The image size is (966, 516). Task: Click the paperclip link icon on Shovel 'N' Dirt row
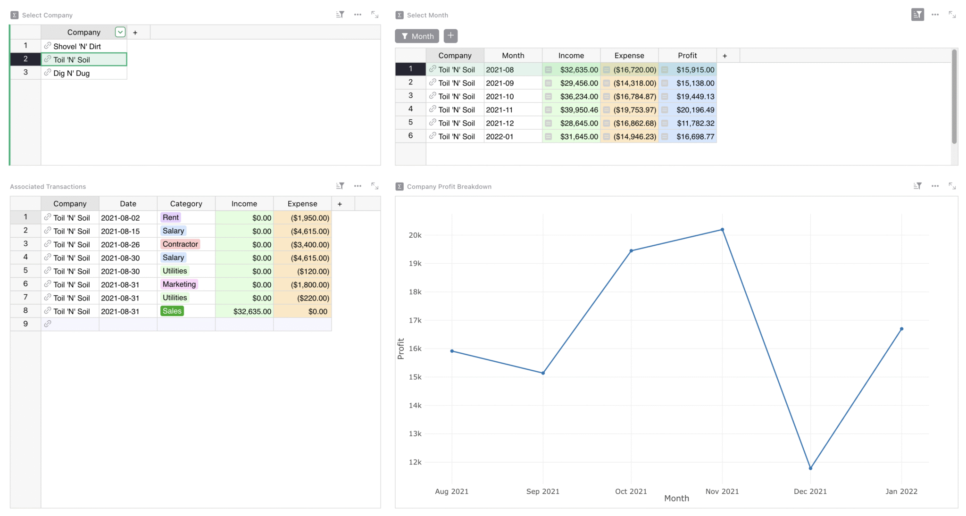[x=48, y=46]
